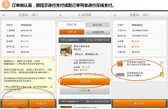Open the 豪客万豪商务房 room thumbnail
This screenshot has height=109, width=168.
66,50
